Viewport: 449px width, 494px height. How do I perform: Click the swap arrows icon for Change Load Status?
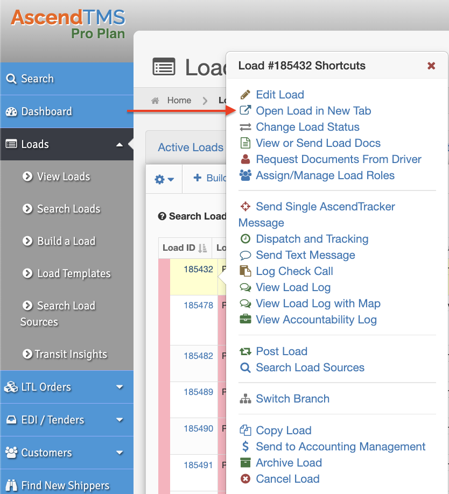(x=245, y=127)
